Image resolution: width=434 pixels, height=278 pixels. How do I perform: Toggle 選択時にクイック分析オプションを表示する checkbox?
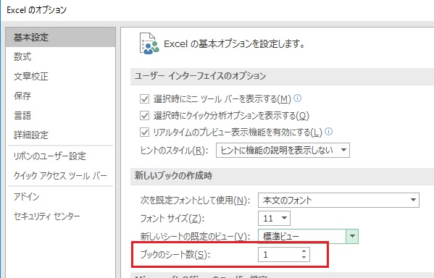click(144, 115)
